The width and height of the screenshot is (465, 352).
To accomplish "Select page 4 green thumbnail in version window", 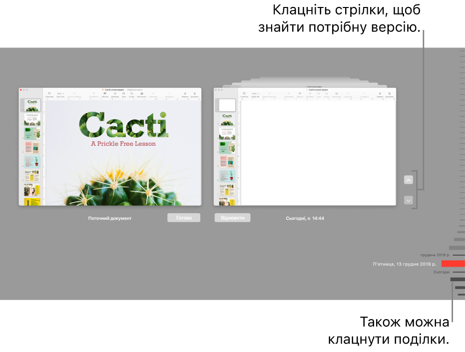I will pos(227,147).
